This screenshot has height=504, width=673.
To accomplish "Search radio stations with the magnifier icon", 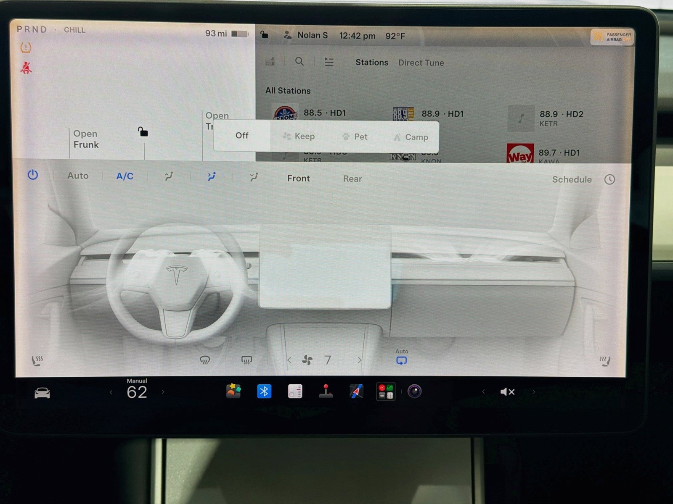I will (x=299, y=62).
